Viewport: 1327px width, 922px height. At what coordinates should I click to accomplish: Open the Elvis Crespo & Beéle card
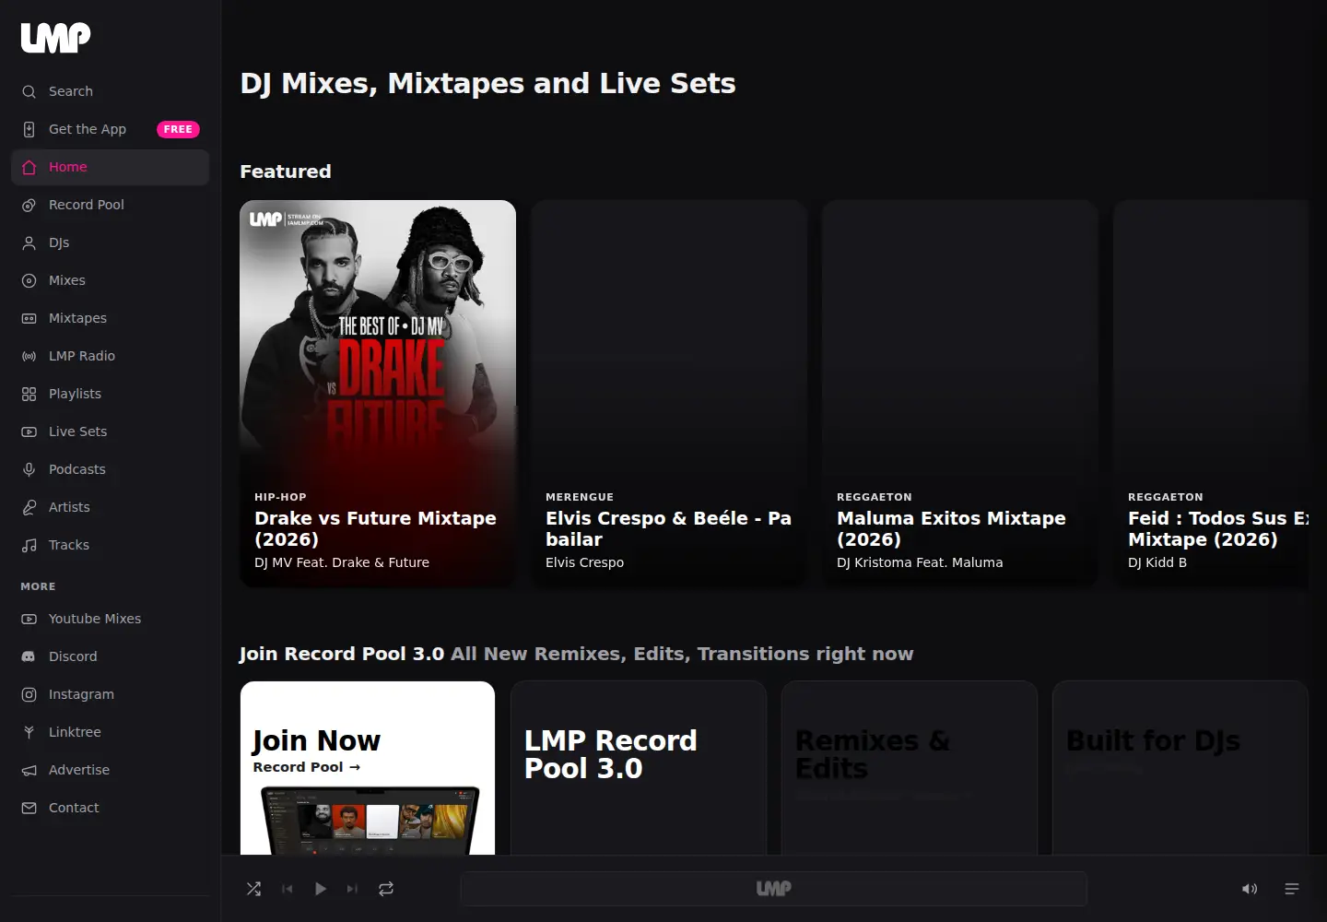click(669, 394)
